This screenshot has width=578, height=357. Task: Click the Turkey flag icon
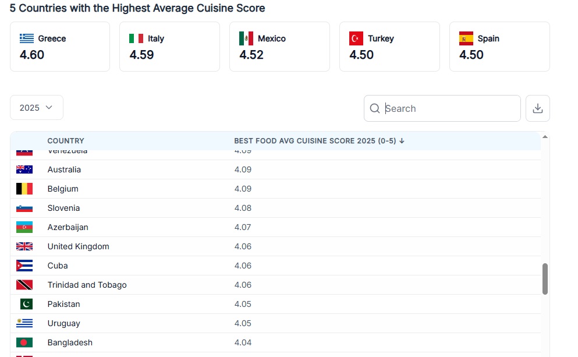(356, 38)
